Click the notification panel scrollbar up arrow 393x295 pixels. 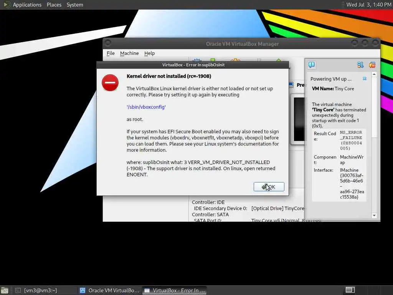[x=374, y=74]
